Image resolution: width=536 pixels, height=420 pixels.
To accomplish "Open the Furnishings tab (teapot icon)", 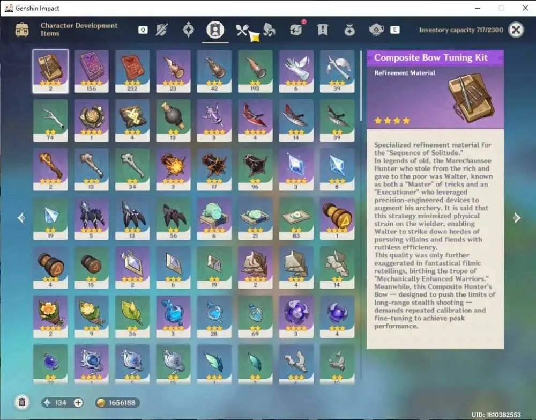I will (x=376, y=30).
